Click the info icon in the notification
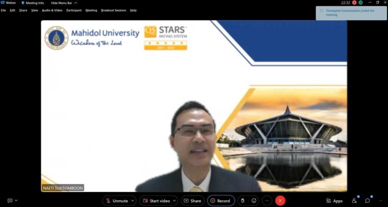 (321, 11)
